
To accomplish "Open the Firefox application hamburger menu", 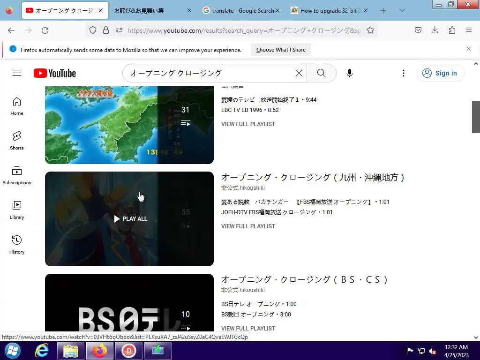I will click(x=469, y=30).
